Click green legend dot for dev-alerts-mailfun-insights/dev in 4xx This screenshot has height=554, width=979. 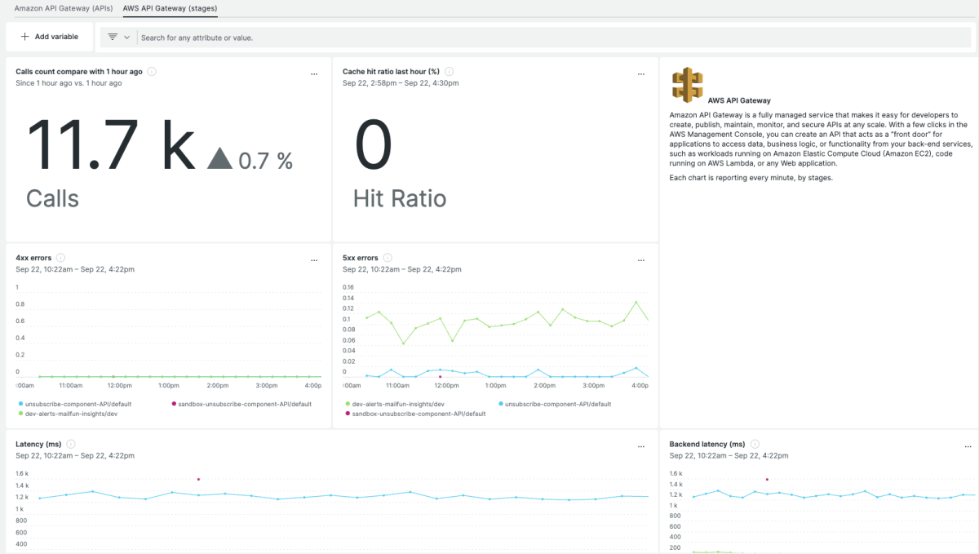pyautogui.click(x=20, y=414)
